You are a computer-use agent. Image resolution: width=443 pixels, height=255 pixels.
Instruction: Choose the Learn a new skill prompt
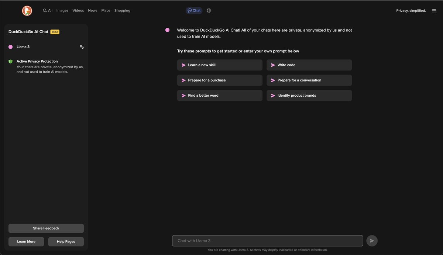[220, 65]
